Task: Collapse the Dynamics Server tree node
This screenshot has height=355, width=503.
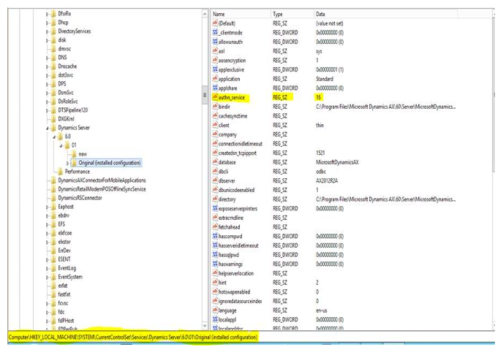Action: (x=47, y=128)
